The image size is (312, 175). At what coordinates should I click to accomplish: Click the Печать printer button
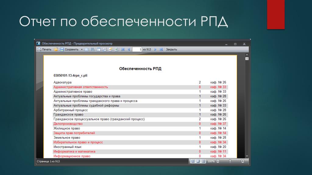coord(44,50)
